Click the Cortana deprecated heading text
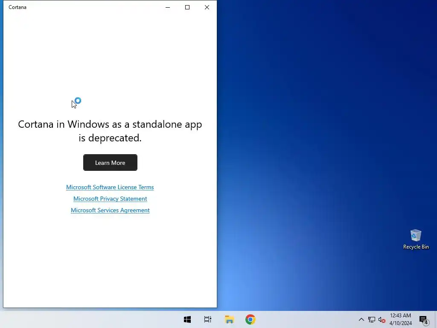437x328 pixels. coord(110,131)
